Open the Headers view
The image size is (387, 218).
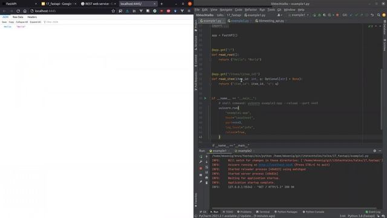click(x=32, y=17)
